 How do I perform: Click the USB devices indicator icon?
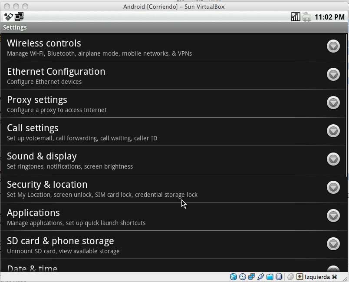pos(260,277)
